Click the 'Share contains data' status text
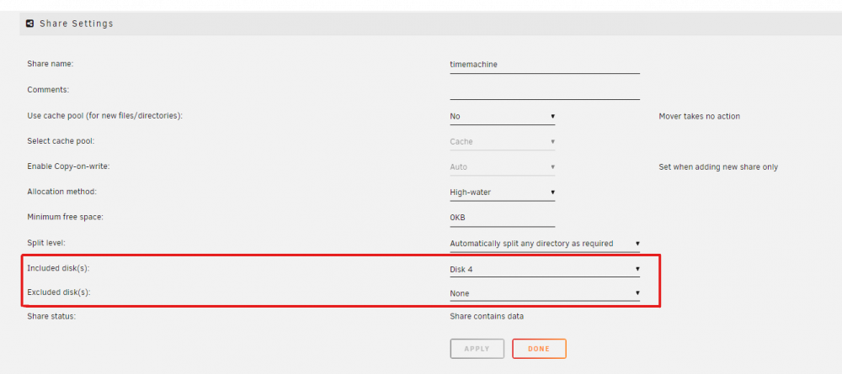 tap(487, 317)
